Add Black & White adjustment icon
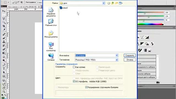 (x=142, y=44)
